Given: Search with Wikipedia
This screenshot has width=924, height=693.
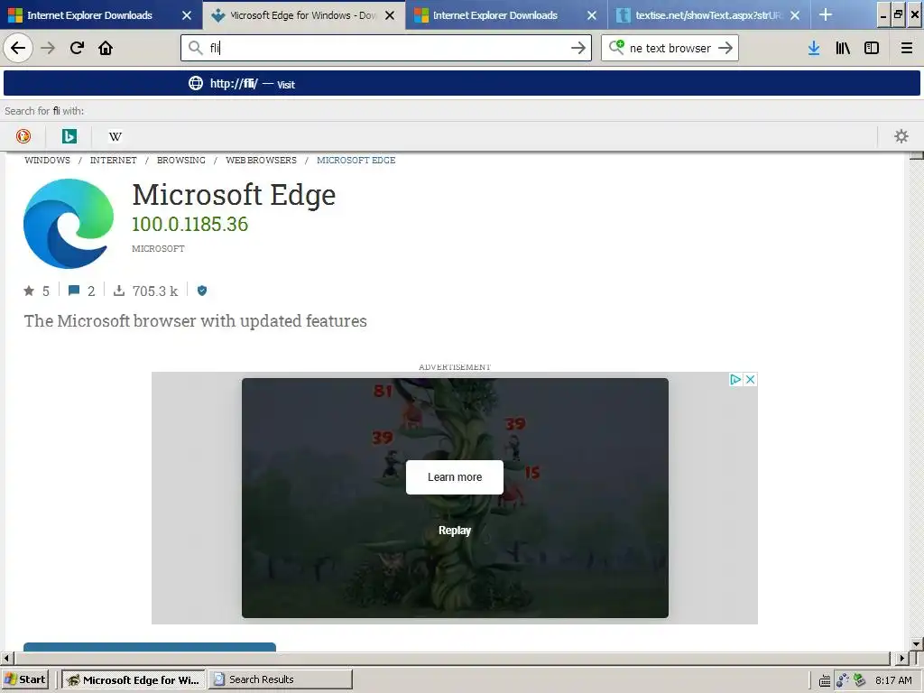Looking at the screenshot, I should (x=115, y=136).
